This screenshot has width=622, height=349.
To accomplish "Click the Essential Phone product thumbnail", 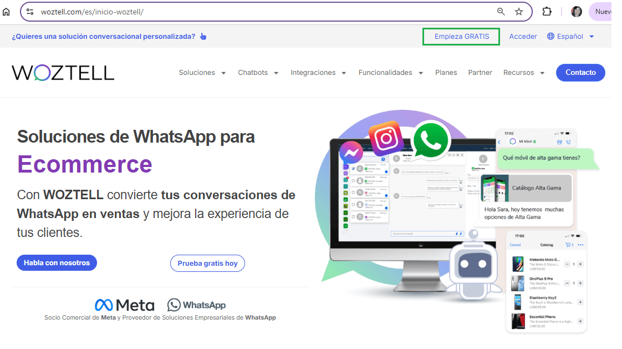I will point(518,321).
